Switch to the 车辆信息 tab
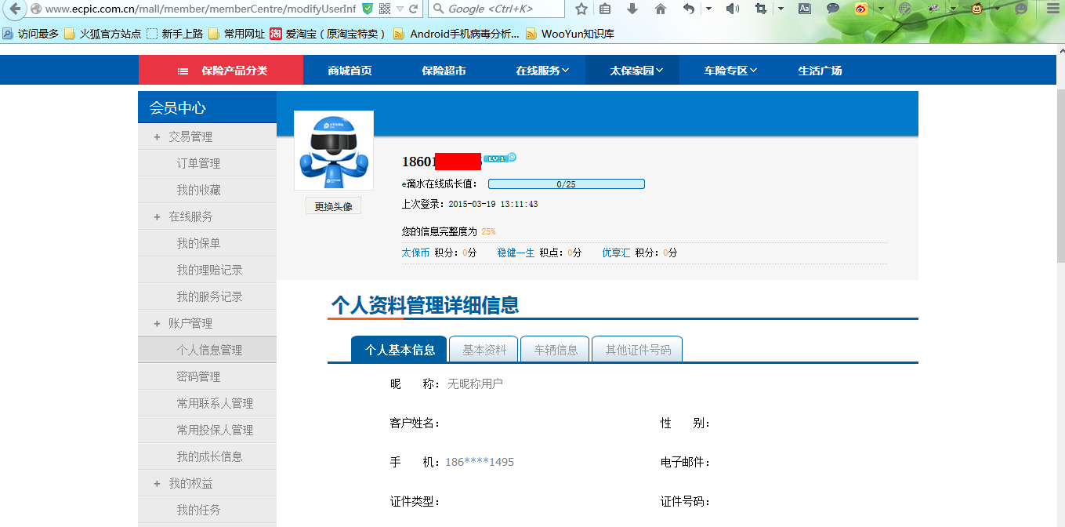 (x=556, y=349)
